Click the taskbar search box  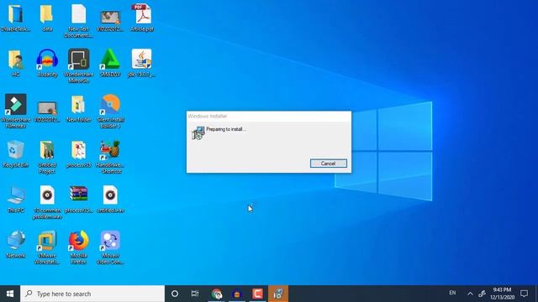(92, 294)
